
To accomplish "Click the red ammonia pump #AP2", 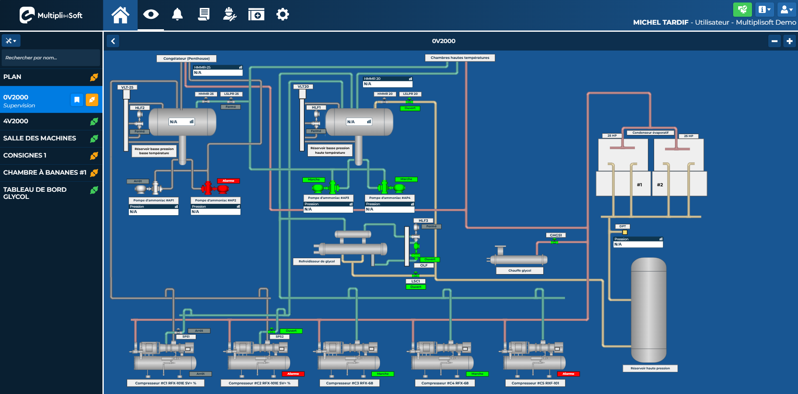I will click(215, 188).
